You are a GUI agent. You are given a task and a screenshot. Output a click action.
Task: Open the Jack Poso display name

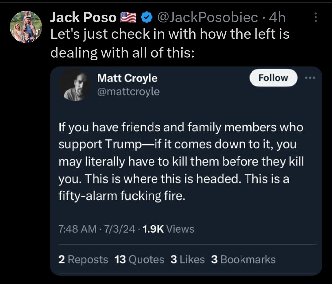(x=83, y=18)
